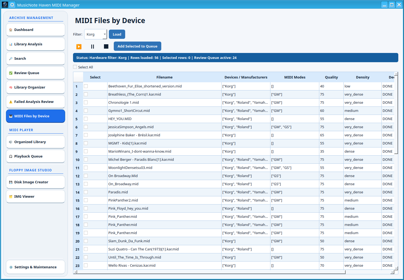Click Add Selected to Queue button

click(x=137, y=46)
